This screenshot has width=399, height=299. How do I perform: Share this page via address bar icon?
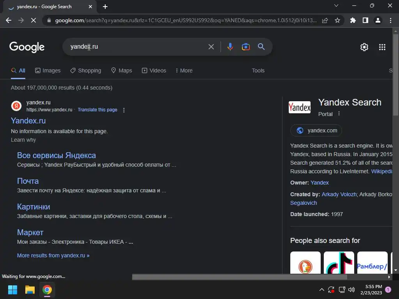[x=325, y=20]
